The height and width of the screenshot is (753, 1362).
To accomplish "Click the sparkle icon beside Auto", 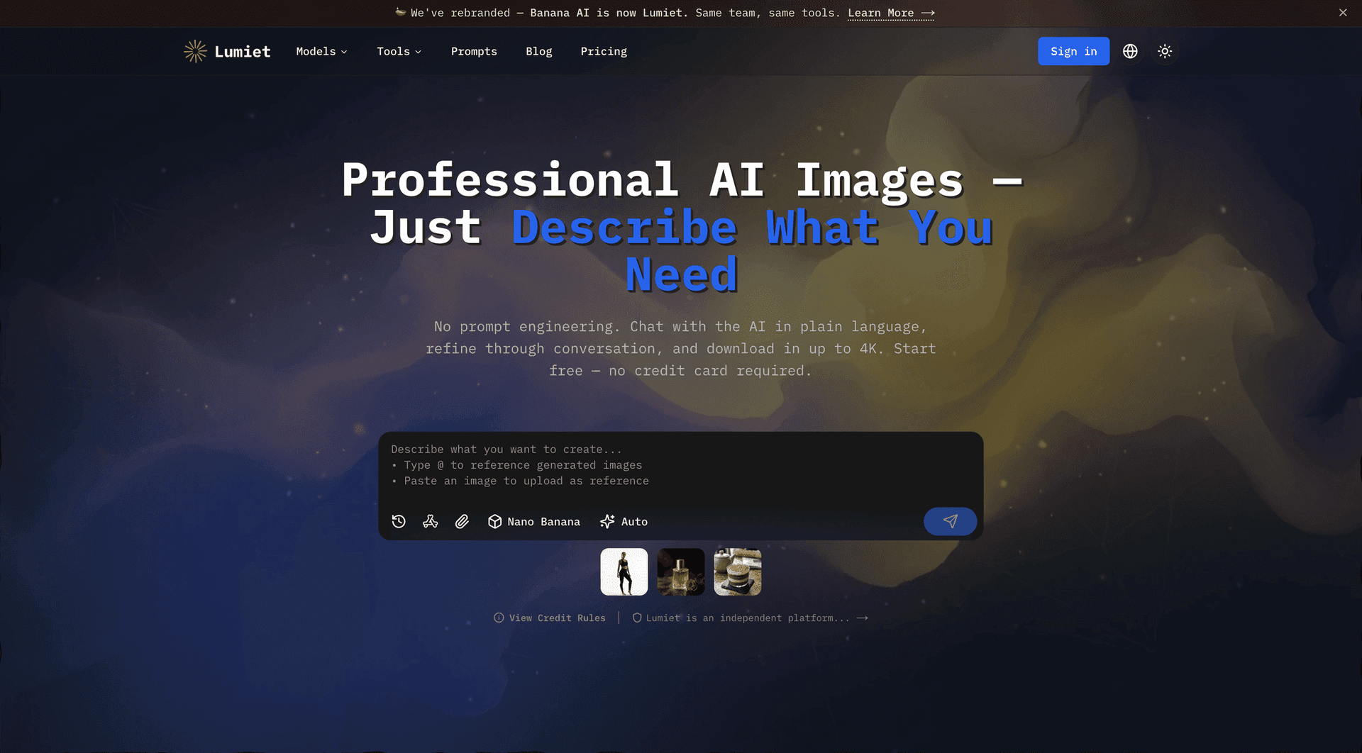I will (607, 521).
